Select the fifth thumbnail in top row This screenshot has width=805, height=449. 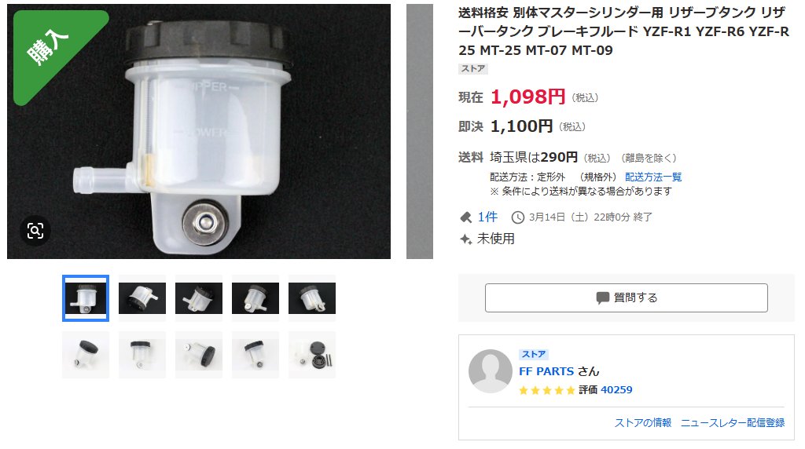(x=311, y=298)
